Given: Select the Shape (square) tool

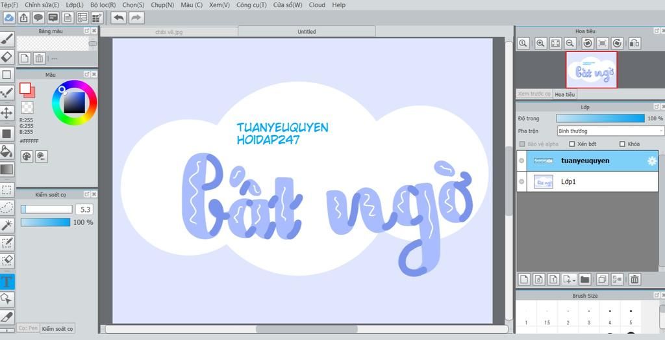Looking at the screenshot, I should tap(6, 75).
